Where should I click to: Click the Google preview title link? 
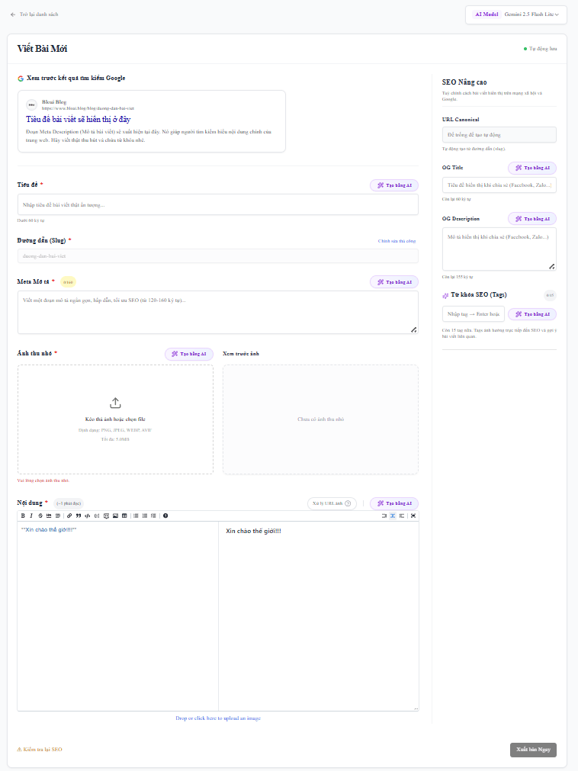(x=78, y=120)
